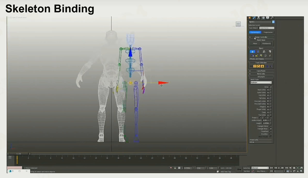The height and width of the screenshot is (178, 308).
Task: Switch to the Parameters tab
Action: pyautogui.click(x=255, y=32)
